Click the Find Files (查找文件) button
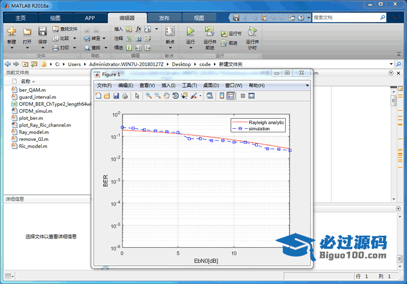This screenshot has height=284, width=407. [x=65, y=28]
